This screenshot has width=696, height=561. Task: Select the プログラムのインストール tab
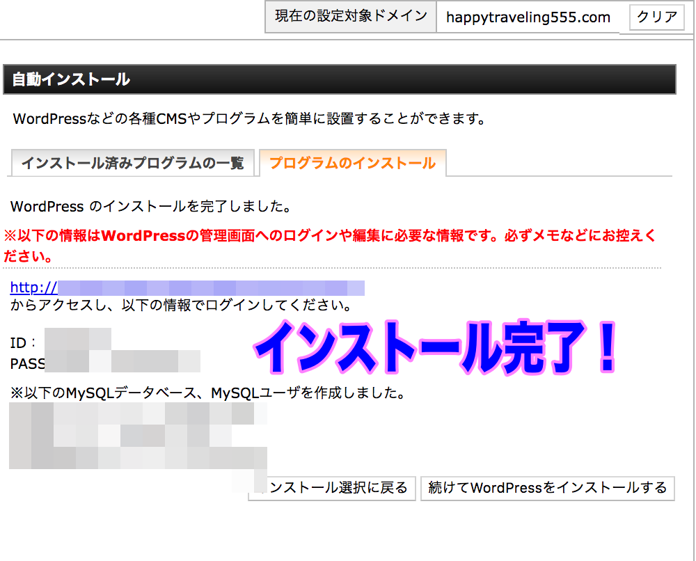click(353, 163)
